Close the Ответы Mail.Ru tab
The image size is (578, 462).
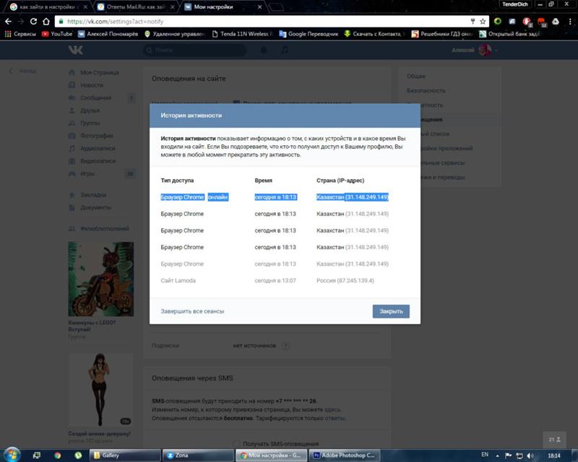pyautogui.click(x=172, y=6)
